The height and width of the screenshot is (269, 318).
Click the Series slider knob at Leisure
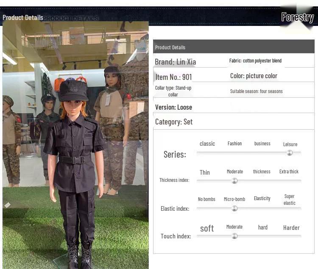(290, 153)
